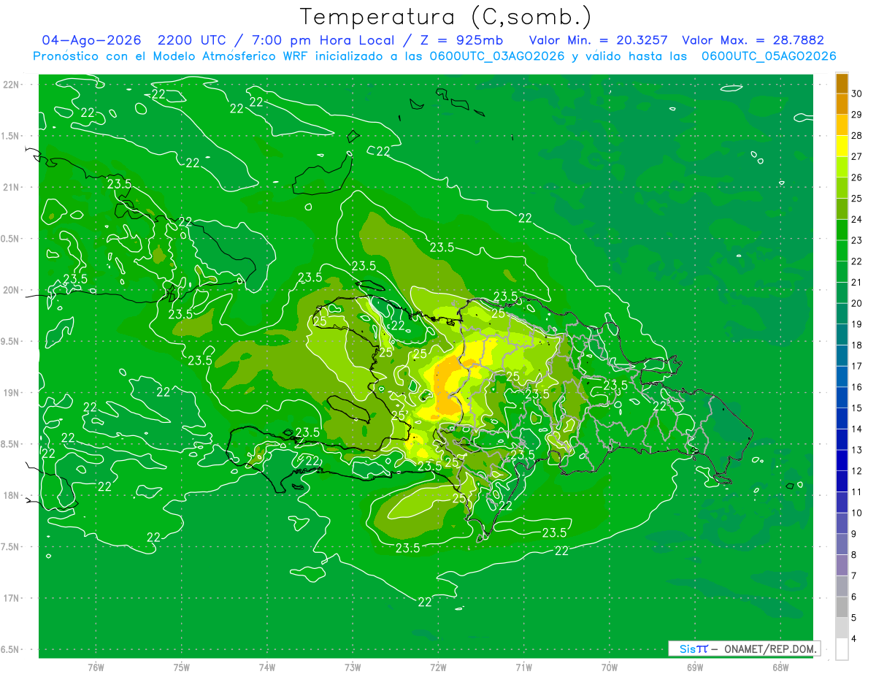Click the purple colorbar segment between 8 and 9
This screenshot has width=876, height=677.
[x=842, y=545]
